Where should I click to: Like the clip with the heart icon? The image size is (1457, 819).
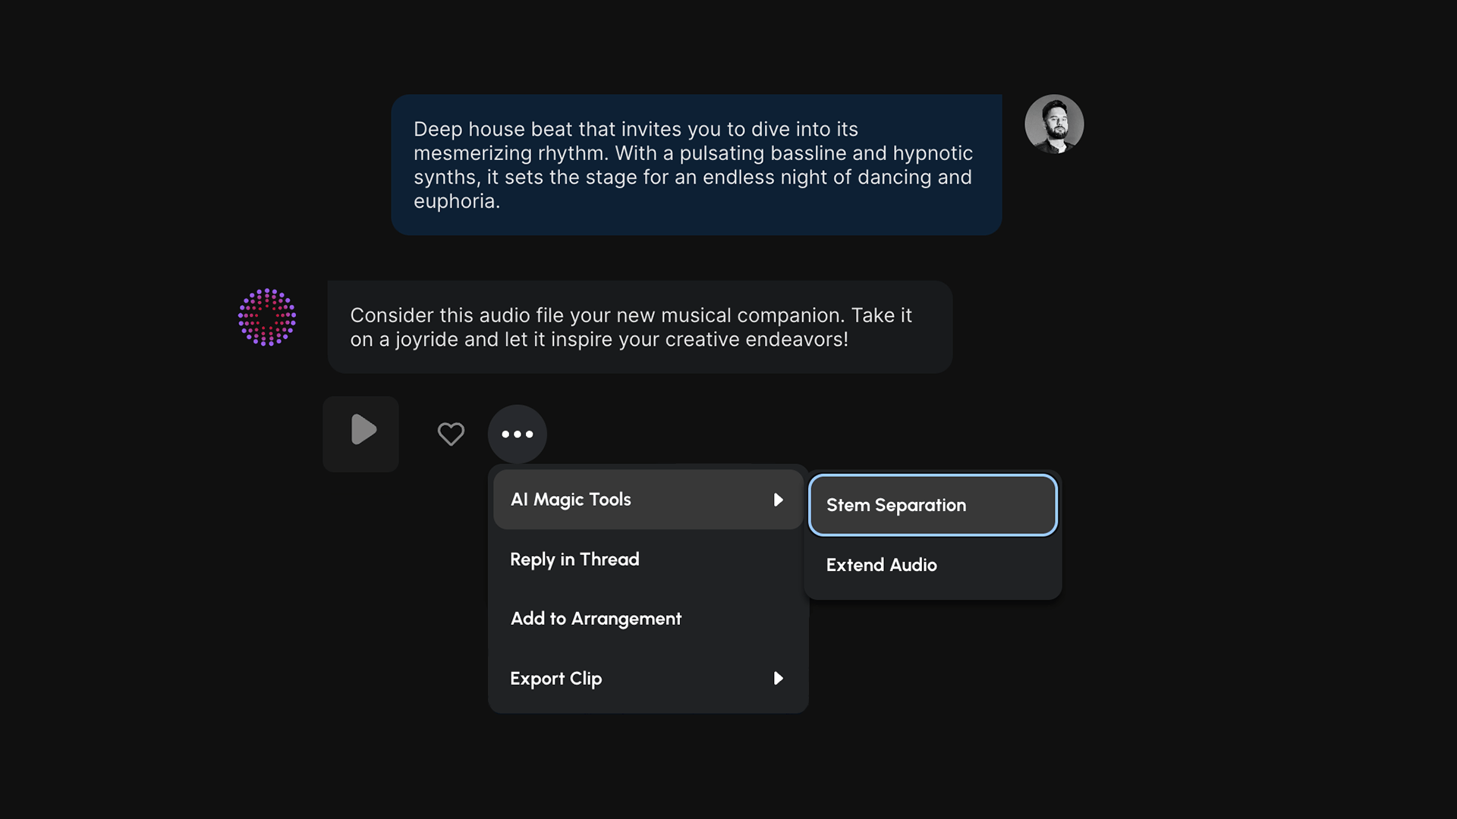click(x=451, y=434)
